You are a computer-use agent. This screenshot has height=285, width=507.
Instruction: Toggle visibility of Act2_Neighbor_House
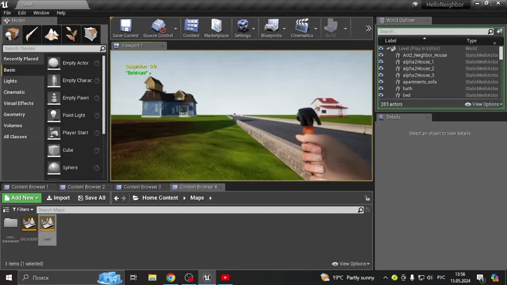pyautogui.click(x=381, y=55)
